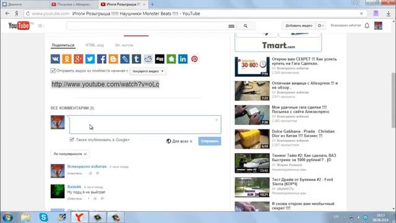Viewport: 396px width, 223px height.
Task: Share video on Digg icon
Action: [160, 59]
